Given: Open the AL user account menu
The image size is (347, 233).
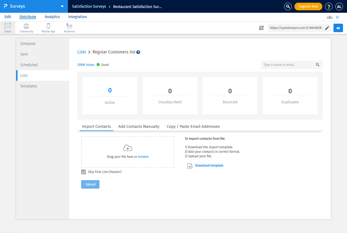Looking at the screenshot, I should tap(339, 6).
